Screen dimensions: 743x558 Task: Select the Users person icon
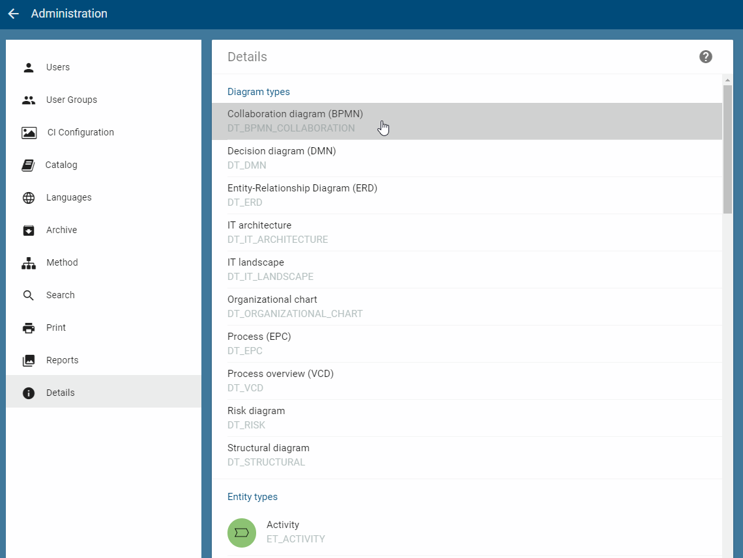[x=29, y=66]
